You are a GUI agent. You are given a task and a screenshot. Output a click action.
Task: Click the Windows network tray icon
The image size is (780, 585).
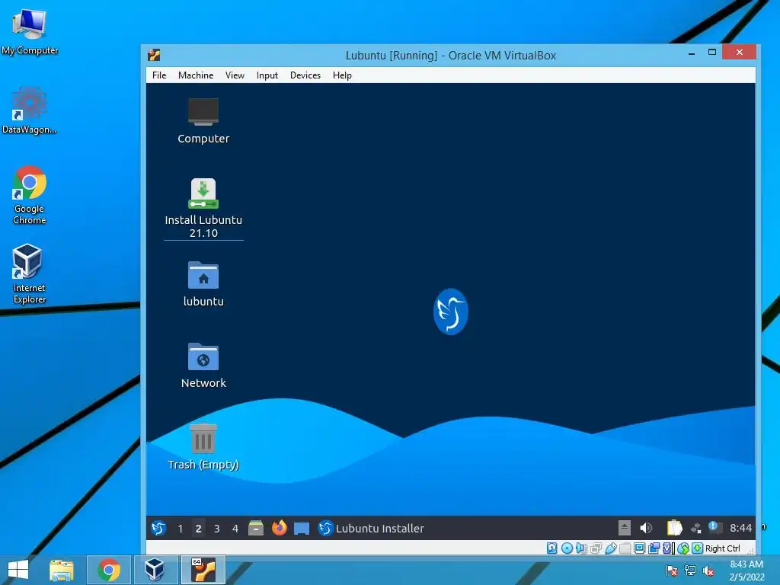(x=690, y=571)
